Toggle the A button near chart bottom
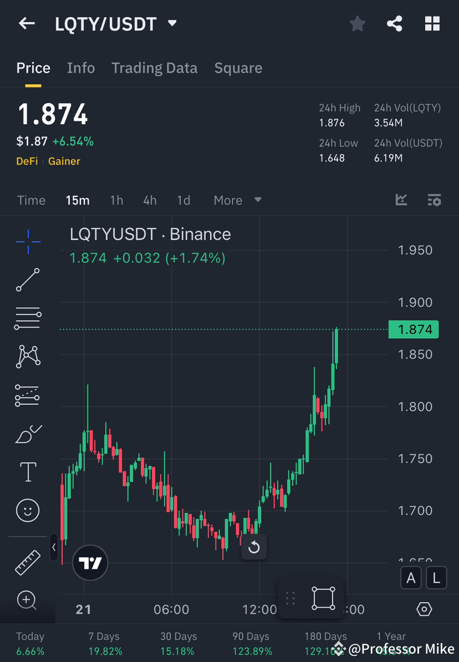 click(x=411, y=578)
